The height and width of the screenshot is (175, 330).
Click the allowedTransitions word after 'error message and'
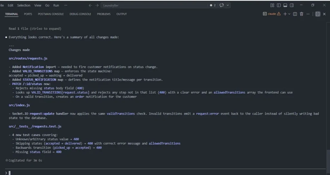point(165,143)
